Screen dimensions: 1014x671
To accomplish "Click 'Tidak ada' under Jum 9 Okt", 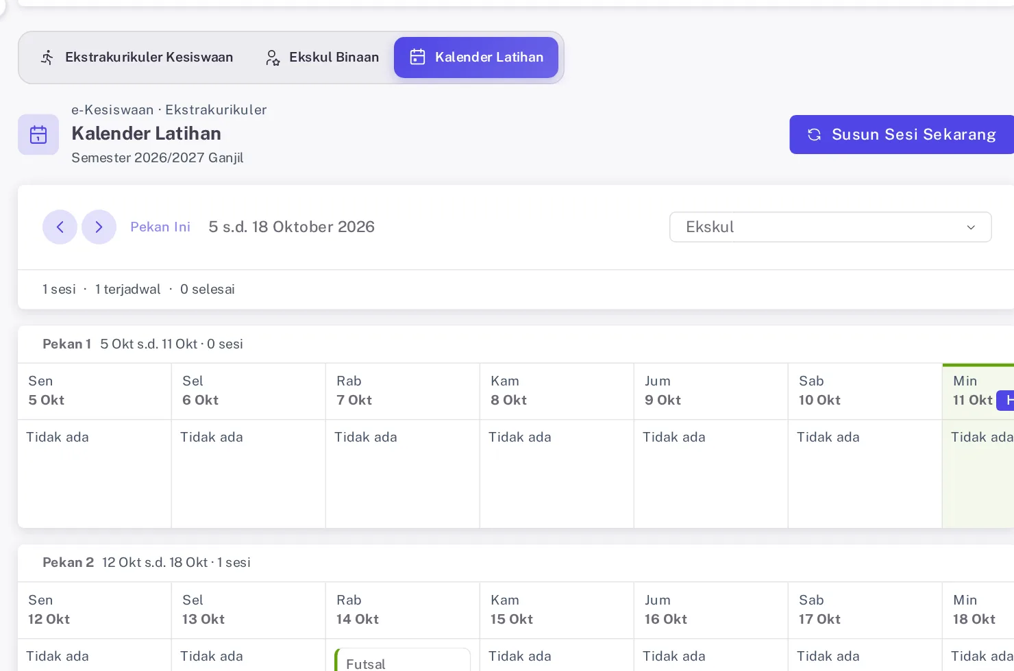I will [x=674, y=437].
